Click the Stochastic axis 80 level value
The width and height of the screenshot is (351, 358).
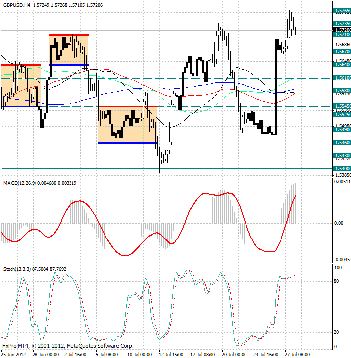click(336, 281)
